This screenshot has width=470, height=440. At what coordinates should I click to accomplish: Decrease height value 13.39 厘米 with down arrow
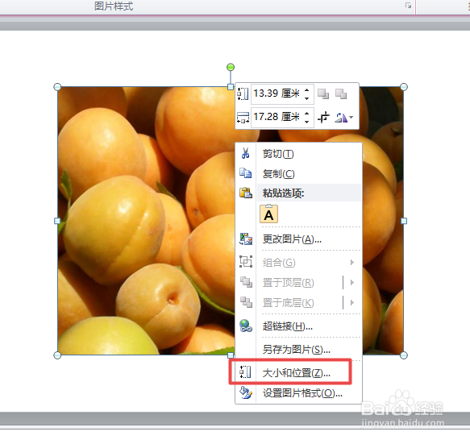pyautogui.click(x=306, y=98)
